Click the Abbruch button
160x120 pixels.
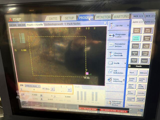point(143,73)
